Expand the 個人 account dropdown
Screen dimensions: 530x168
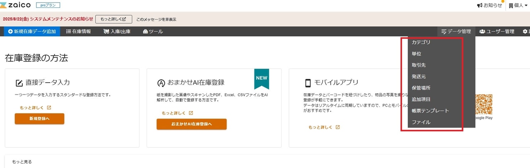click(x=518, y=5)
